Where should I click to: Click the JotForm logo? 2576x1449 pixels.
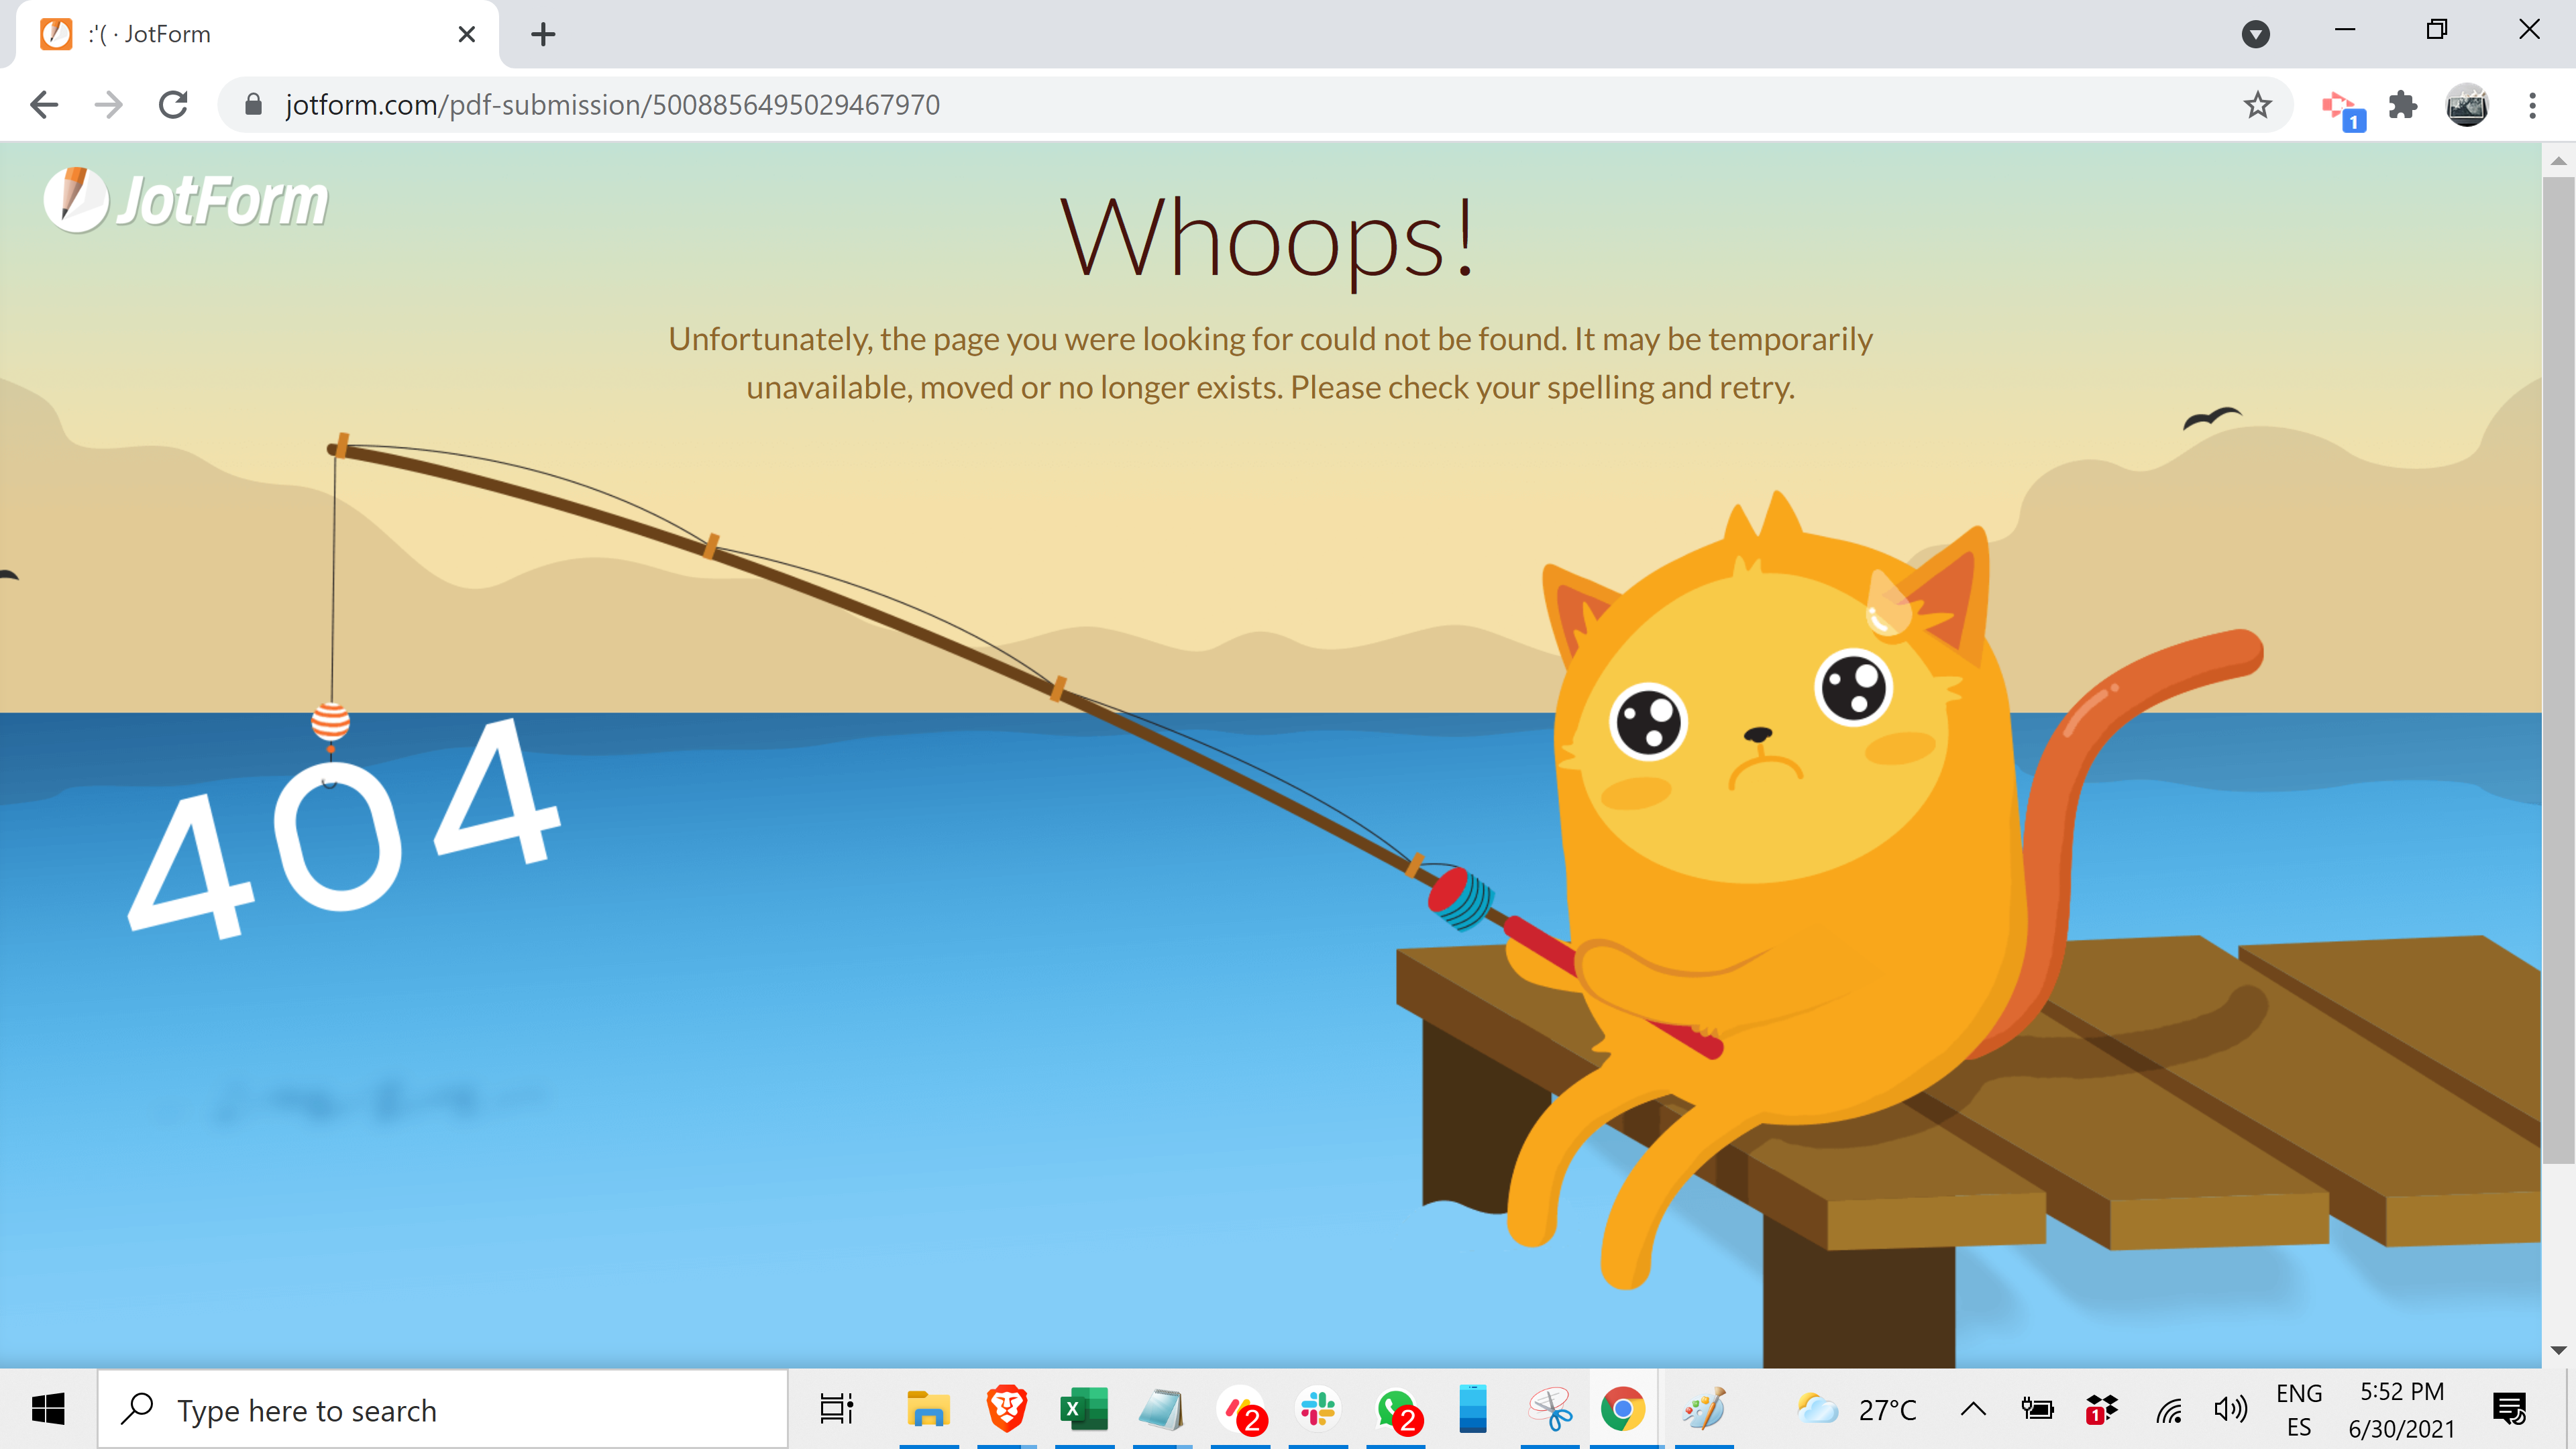[186, 200]
